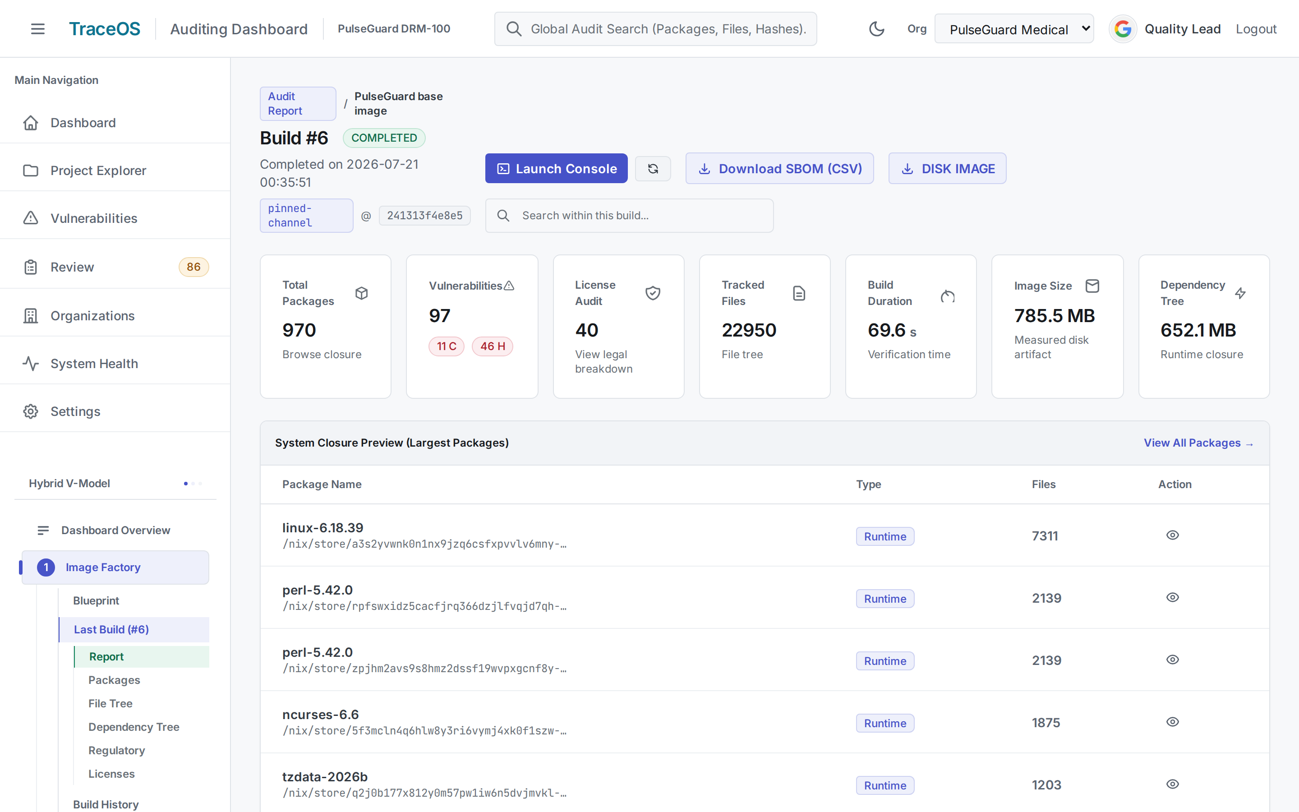Click the global audit search magnifier icon
Screen dimensions: 1299x812
click(514, 29)
